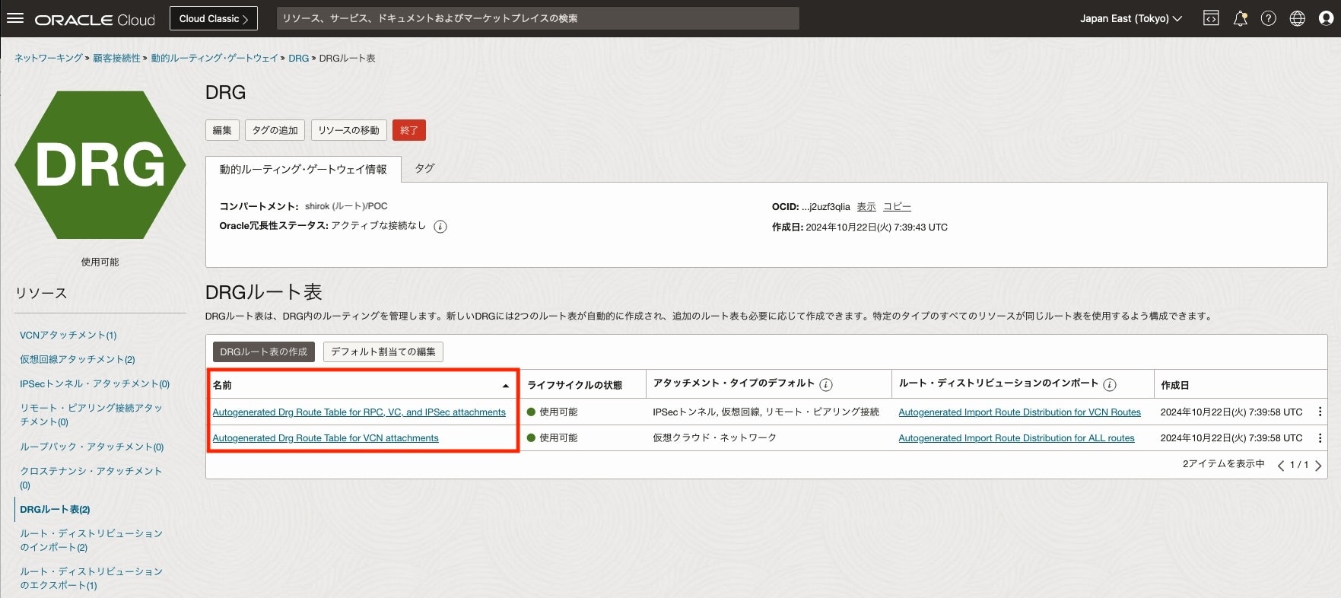This screenshot has height=598, width=1341.
Task: Open the language globe menu
Action: [1297, 18]
